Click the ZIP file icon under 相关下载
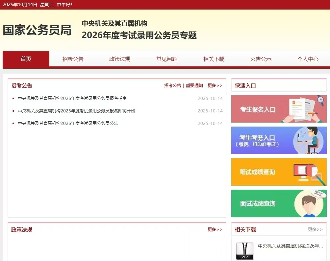This screenshot has height=261, width=330. (244, 251)
